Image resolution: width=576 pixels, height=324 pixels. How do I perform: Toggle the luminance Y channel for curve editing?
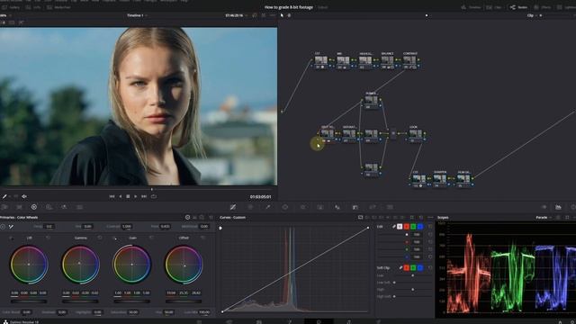[400, 227]
